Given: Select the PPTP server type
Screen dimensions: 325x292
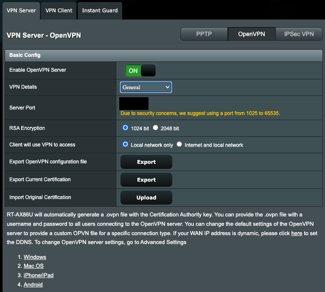Looking at the screenshot, I should click(x=204, y=34).
